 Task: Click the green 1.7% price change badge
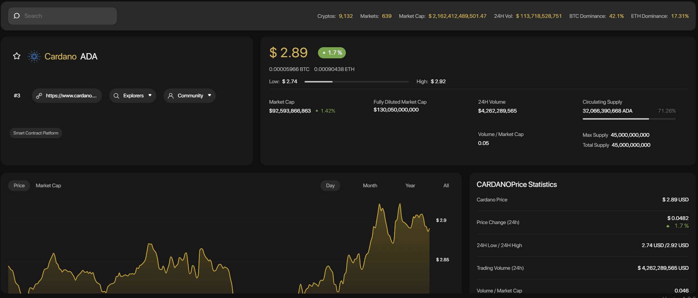pos(332,53)
